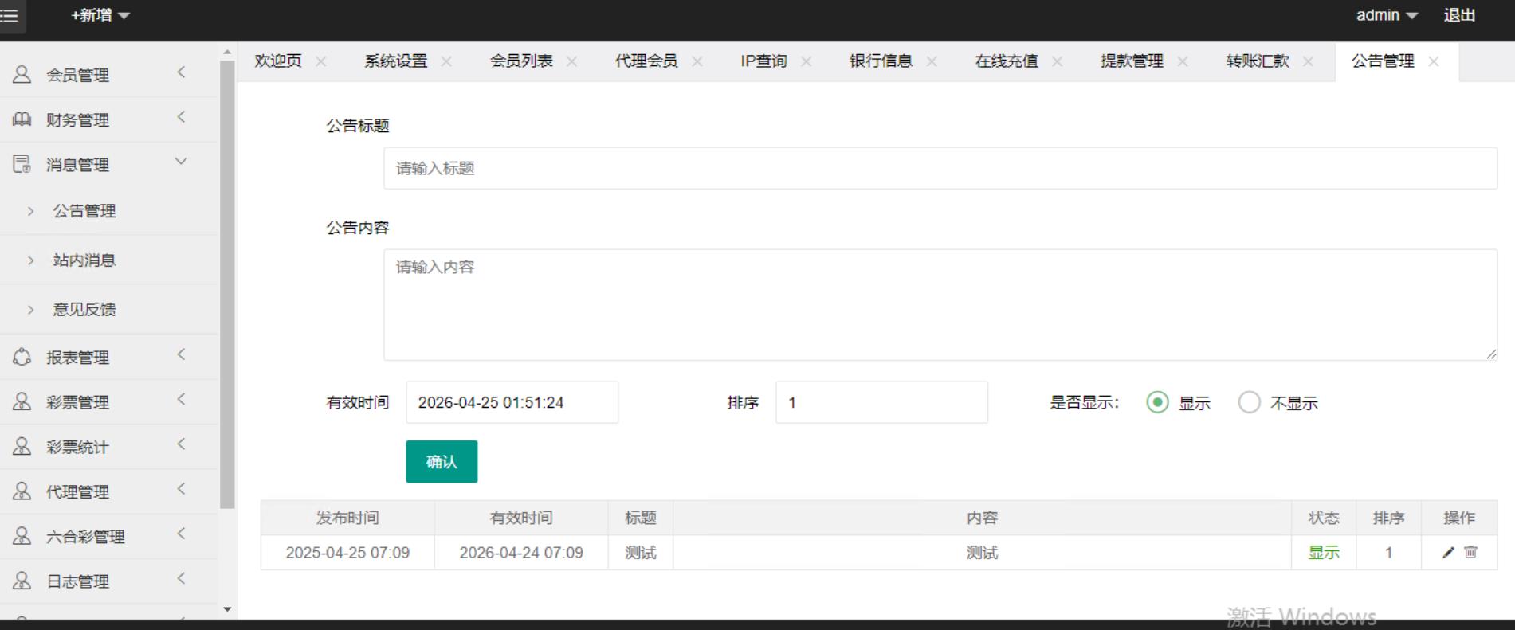Click the 报表管理 icon in the sidebar
The height and width of the screenshot is (630, 1515).
point(22,357)
